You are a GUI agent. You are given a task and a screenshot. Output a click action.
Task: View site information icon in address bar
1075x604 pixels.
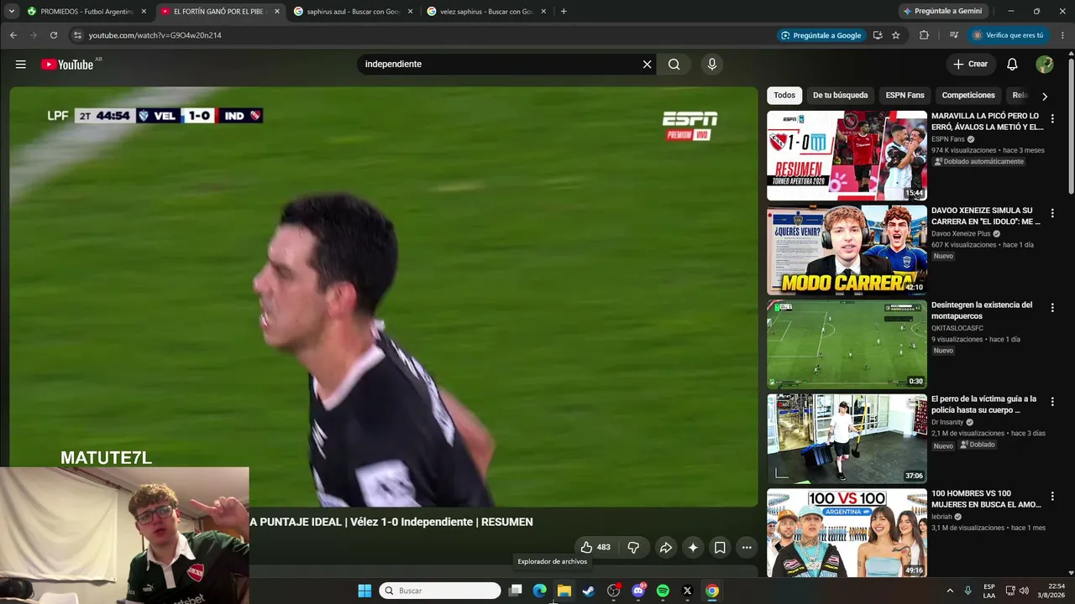(x=77, y=35)
